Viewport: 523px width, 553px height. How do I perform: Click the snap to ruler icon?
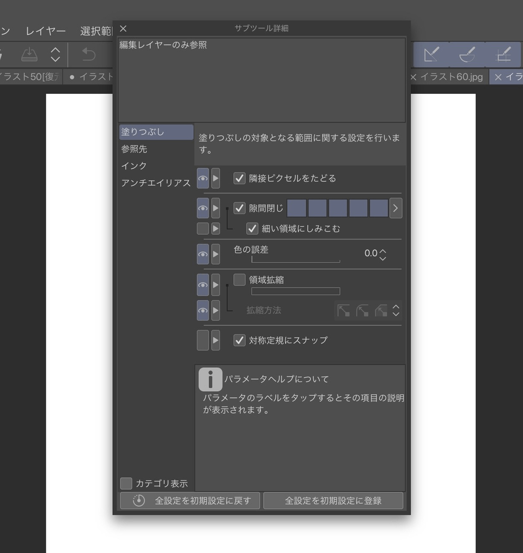pos(431,54)
